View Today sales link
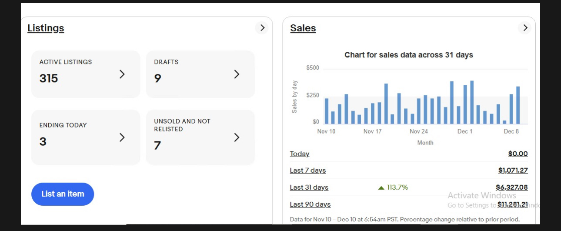This screenshot has height=231, width=561. 300,154
